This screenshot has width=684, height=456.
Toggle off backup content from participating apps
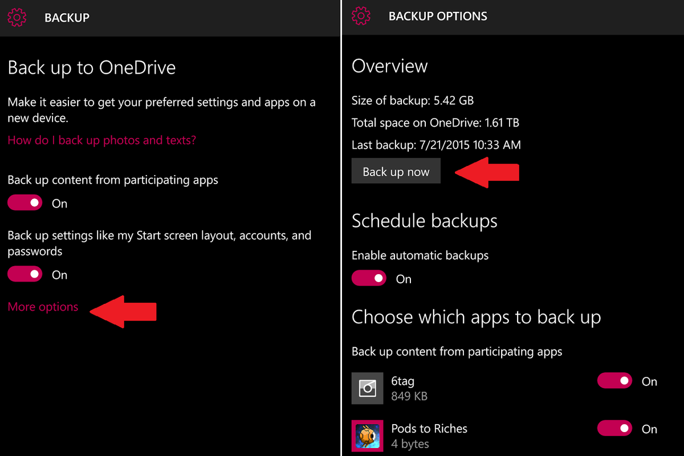pyautogui.click(x=25, y=202)
